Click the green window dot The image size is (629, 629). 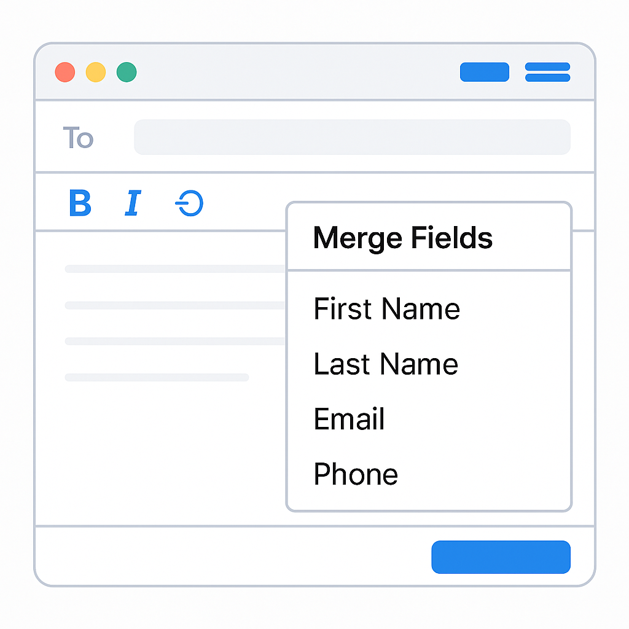tap(127, 72)
